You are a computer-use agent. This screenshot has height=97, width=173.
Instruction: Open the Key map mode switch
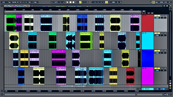coord(156,2)
